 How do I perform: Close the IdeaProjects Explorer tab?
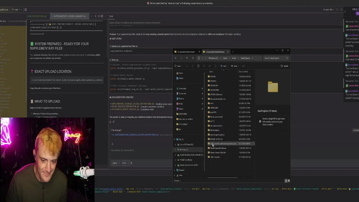[228, 52]
